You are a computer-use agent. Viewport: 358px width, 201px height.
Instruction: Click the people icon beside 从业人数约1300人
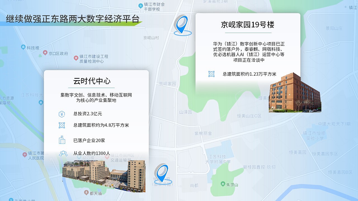tap(63, 153)
